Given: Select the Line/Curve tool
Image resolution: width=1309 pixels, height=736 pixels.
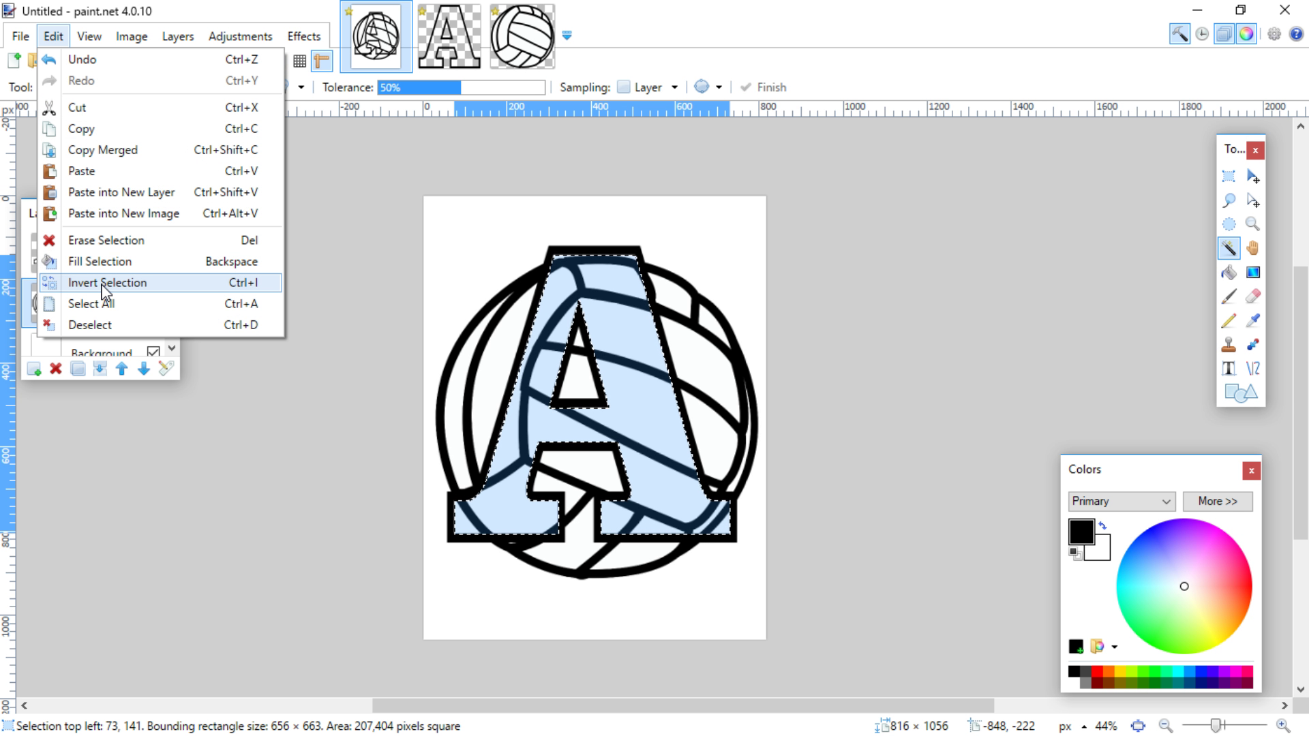Looking at the screenshot, I should coord(1253,369).
